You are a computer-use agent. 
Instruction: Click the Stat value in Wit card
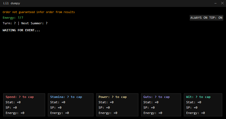pyautogui.click(x=194, y=102)
